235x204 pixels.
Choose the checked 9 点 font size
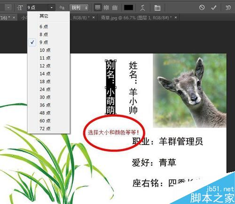point(48,42)
